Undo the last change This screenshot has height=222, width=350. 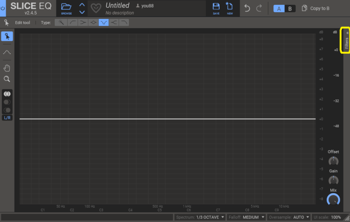pos(247,8)
